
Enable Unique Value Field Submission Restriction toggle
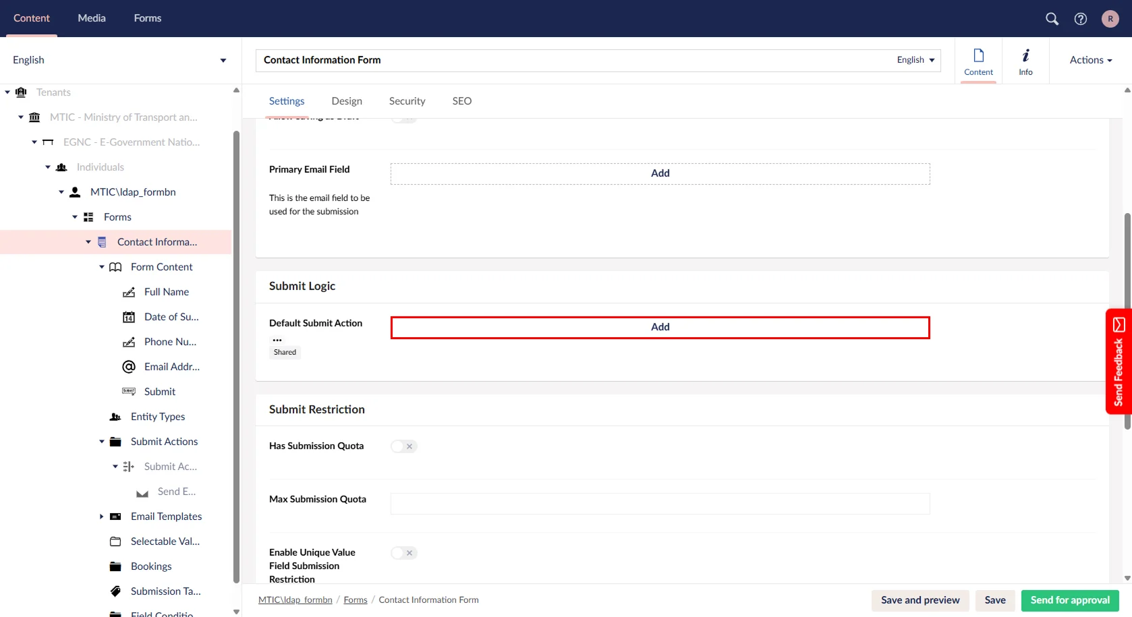click(403, 553)
